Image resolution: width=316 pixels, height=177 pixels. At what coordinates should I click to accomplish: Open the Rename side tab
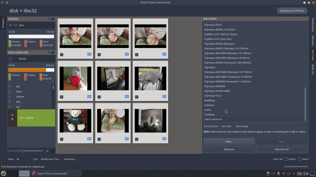point(313,40)
